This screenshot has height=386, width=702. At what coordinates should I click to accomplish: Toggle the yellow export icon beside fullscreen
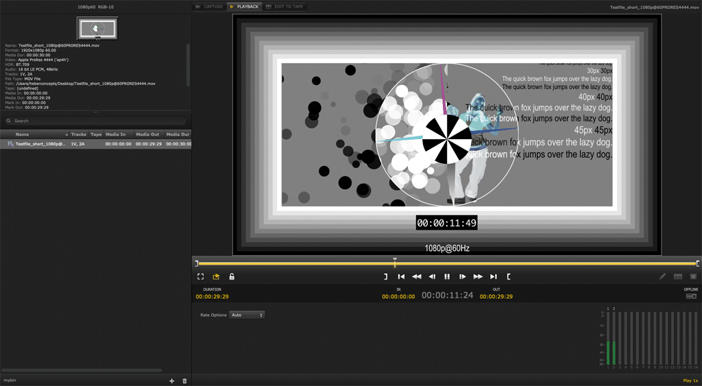click(x=216, y=276)
